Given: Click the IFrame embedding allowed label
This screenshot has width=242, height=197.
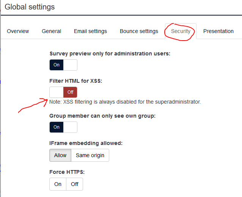Looking at the screenshot, I should click(86, 143).
